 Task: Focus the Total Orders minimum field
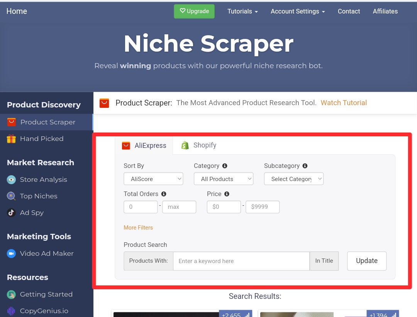(141, 207)
